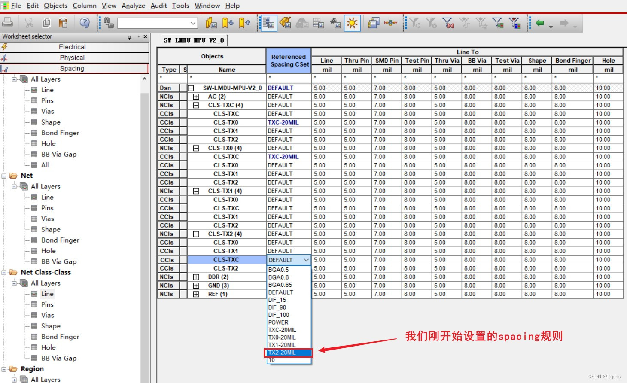The width and height of the screenshot is (627, 383).
Task: Click the green back navigation arrow
Action: tap(540, 23)
